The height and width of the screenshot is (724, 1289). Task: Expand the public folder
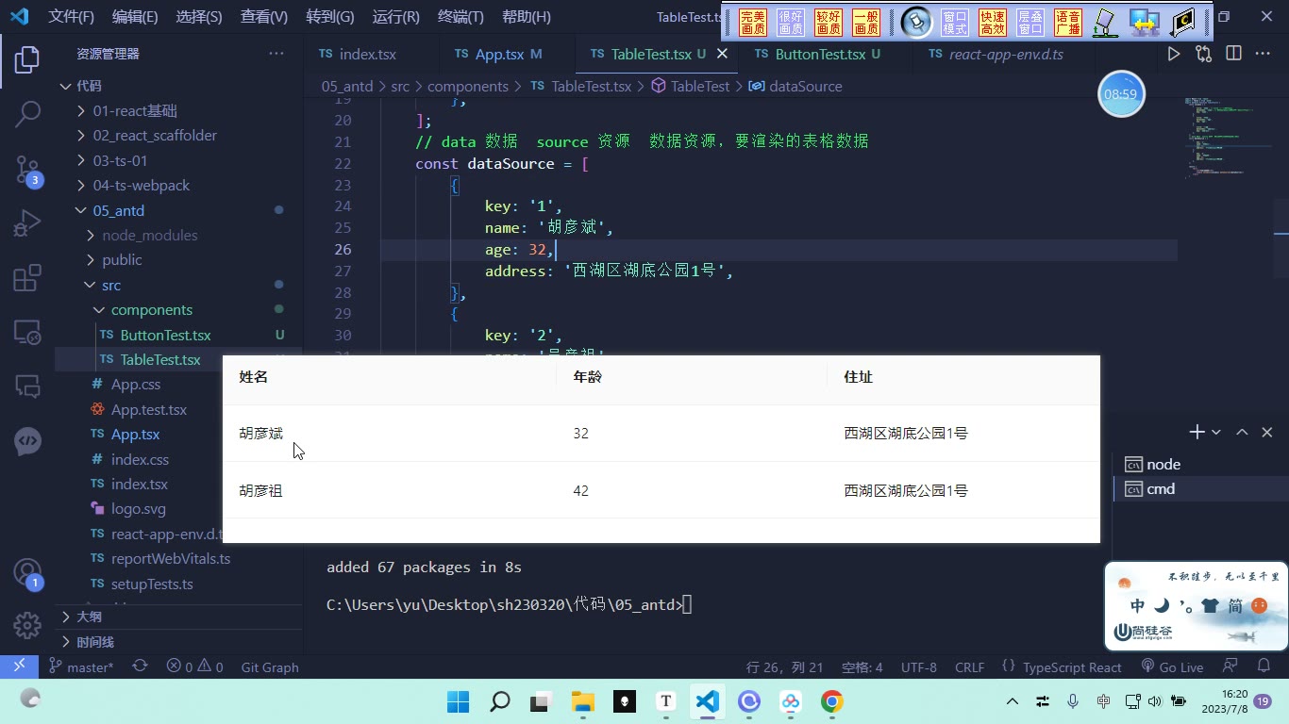click(91, 260)
